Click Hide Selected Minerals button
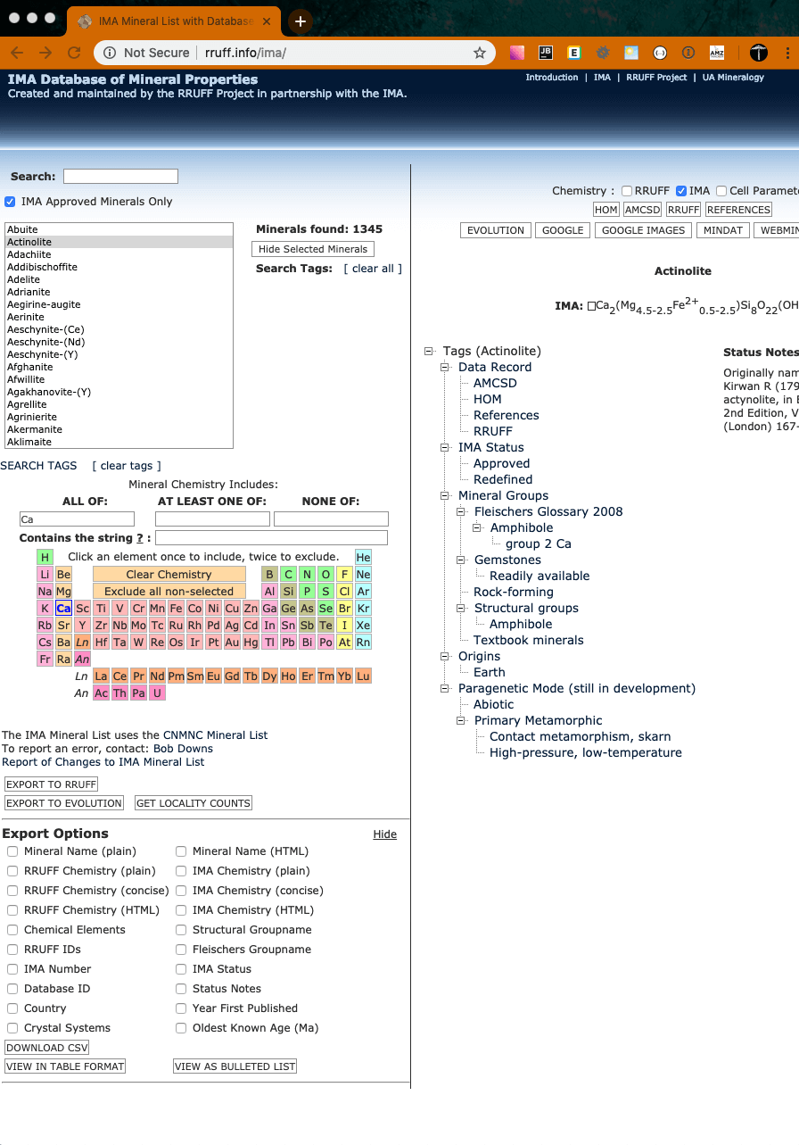799x1145 pixels. 313,249
